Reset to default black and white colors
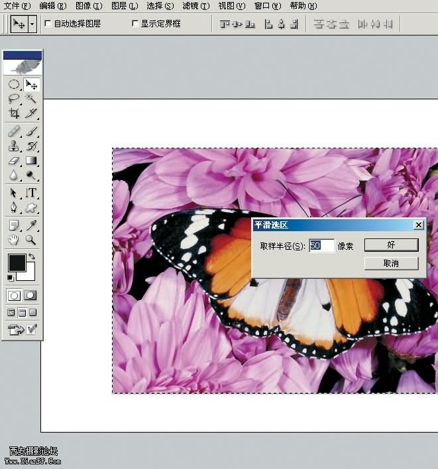This screenshot has height=469, width=438. (10, 278)
